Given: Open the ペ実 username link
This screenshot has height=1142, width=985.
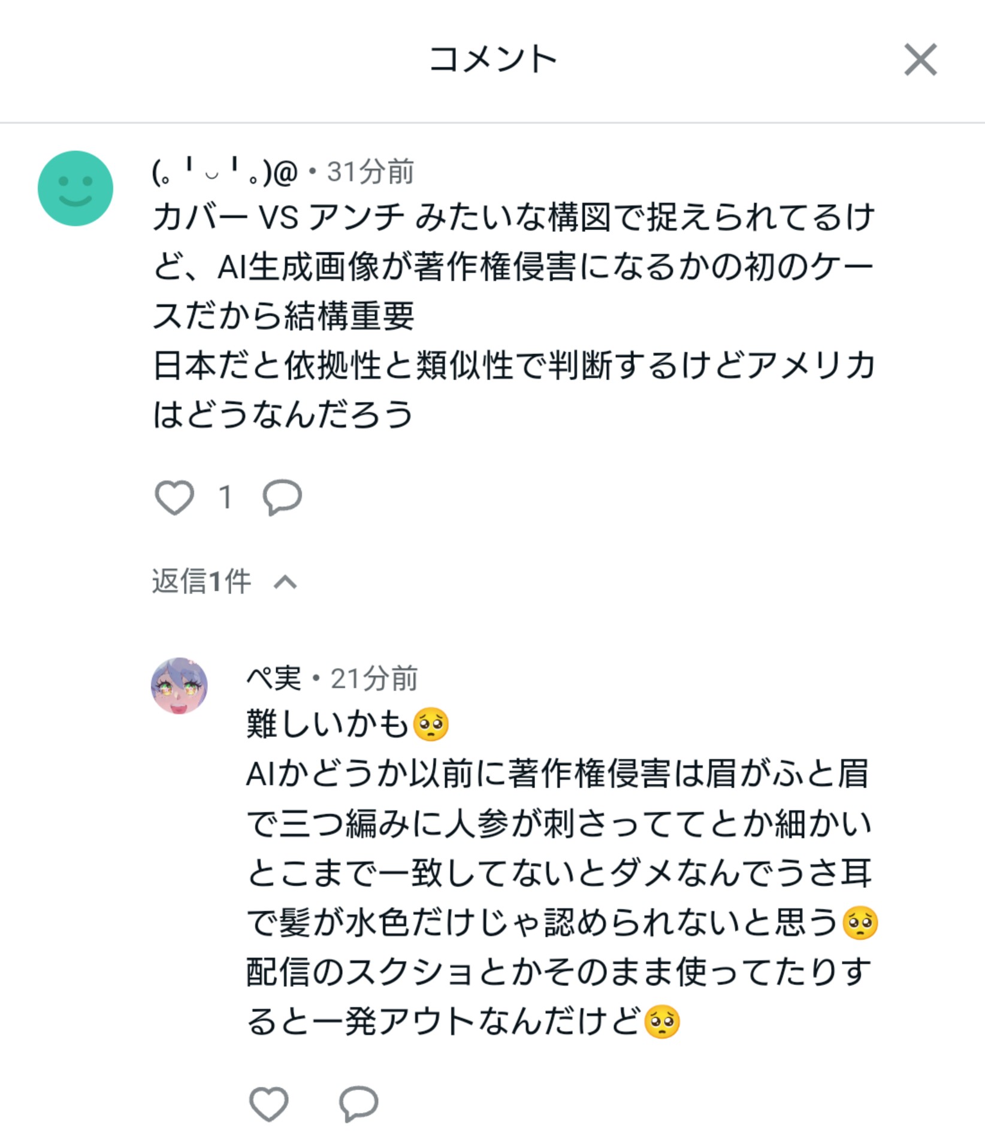Looking at the screenshot, I should 274,679.
